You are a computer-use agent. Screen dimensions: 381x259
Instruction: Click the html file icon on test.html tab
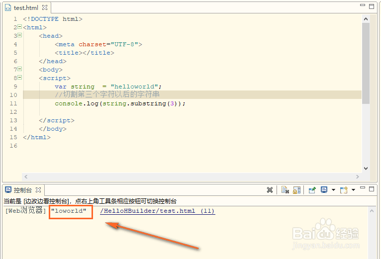coord(8,8)
